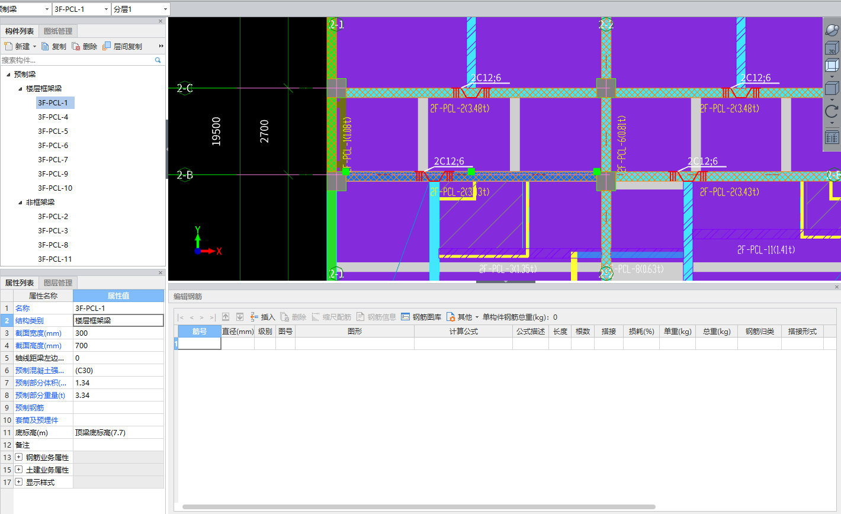Click the 复制 copy icon
The image size is (841, 514).
pos(45,46)
